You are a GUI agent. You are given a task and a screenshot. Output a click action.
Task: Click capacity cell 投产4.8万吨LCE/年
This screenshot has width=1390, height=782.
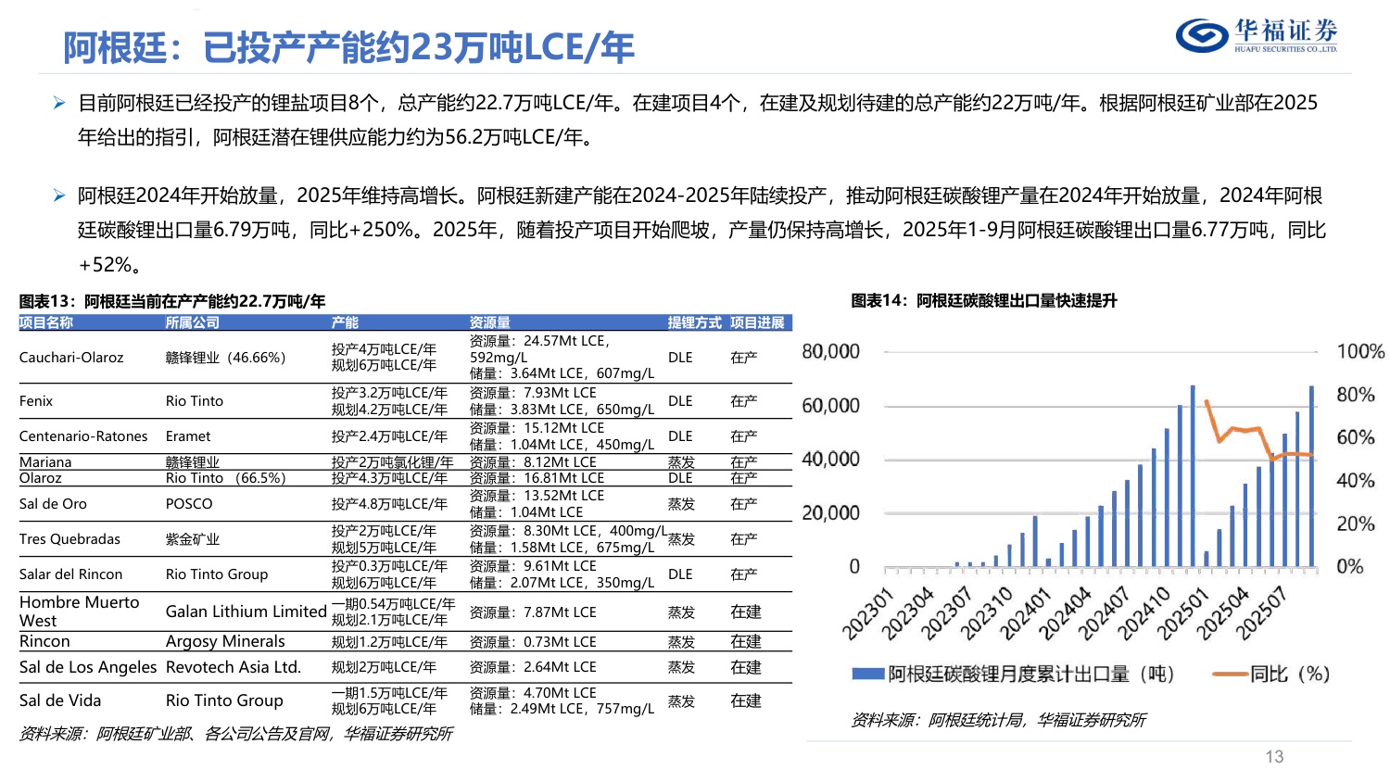pyautogui.click(x=389, y=504)
